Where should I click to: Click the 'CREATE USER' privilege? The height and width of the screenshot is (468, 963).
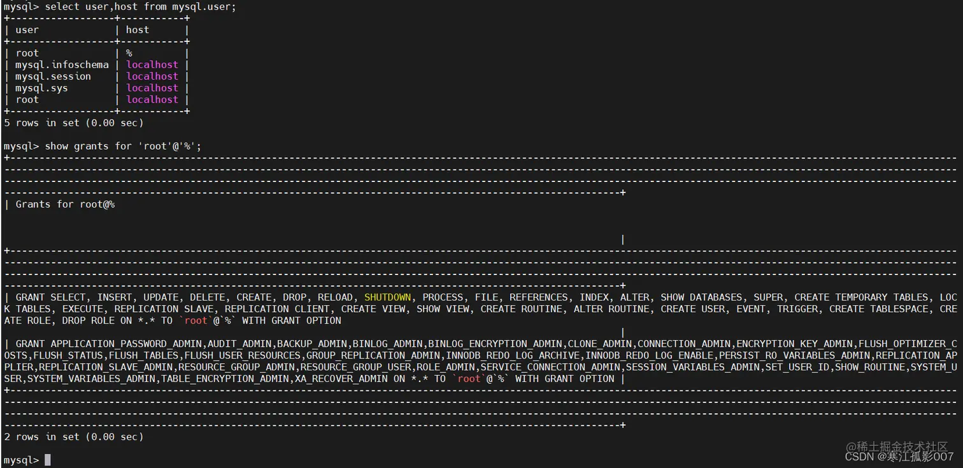coord(693,309)
